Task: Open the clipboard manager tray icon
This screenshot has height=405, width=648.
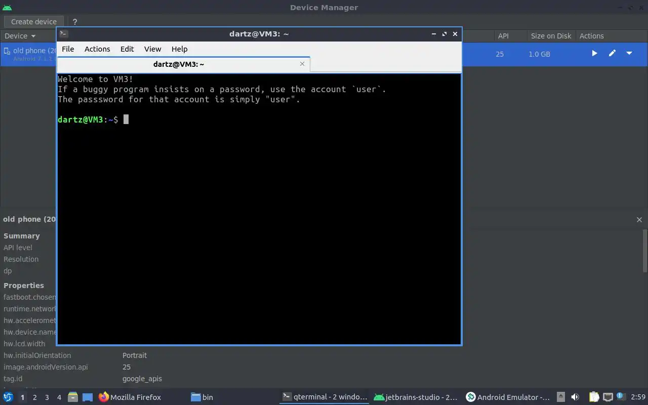Action: coord(594,397)
